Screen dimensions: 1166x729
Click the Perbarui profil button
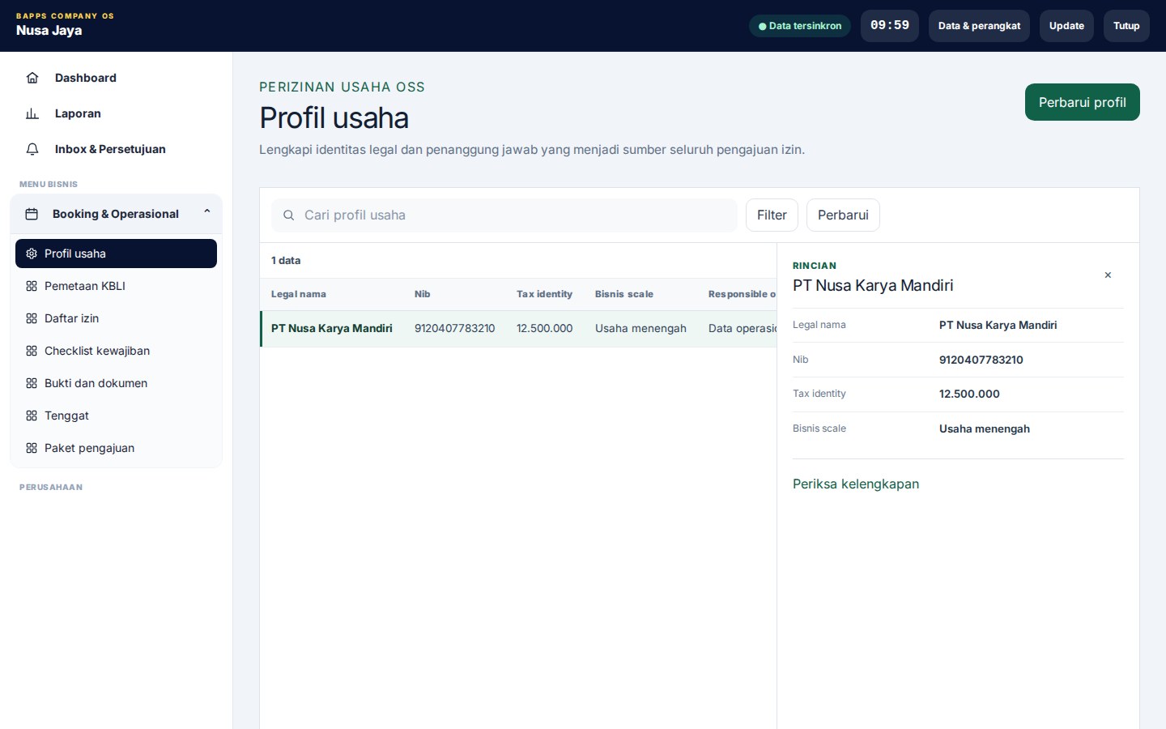1082,102
